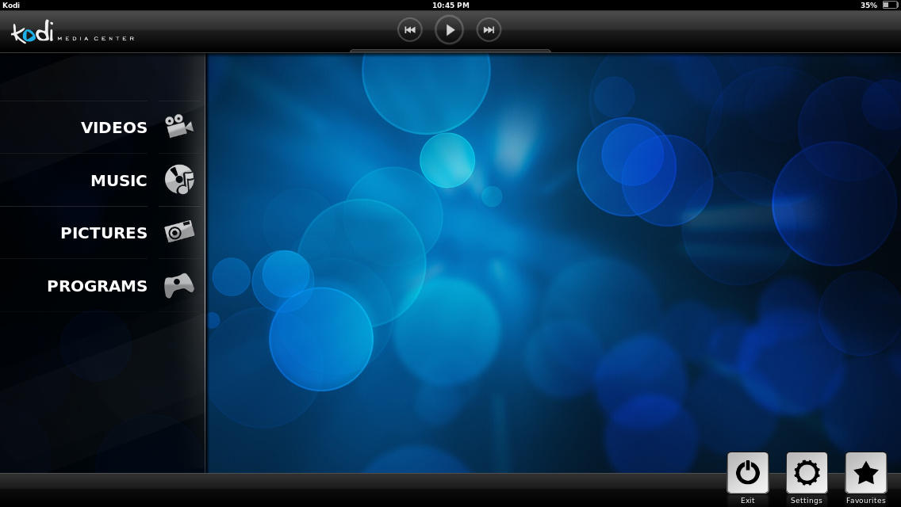Click the video camera icon

pos(179,126)
